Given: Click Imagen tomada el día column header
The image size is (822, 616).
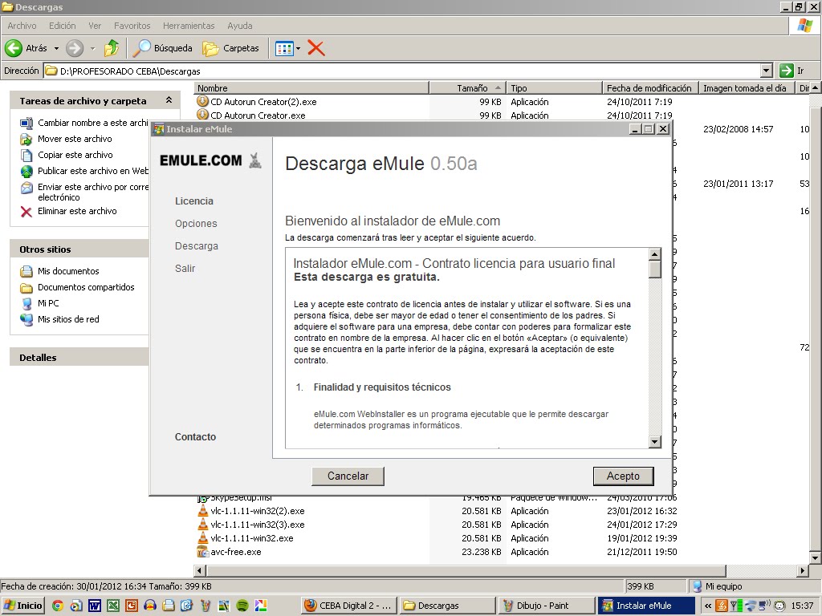Looking at the screenshot, I should pos(746,88).
